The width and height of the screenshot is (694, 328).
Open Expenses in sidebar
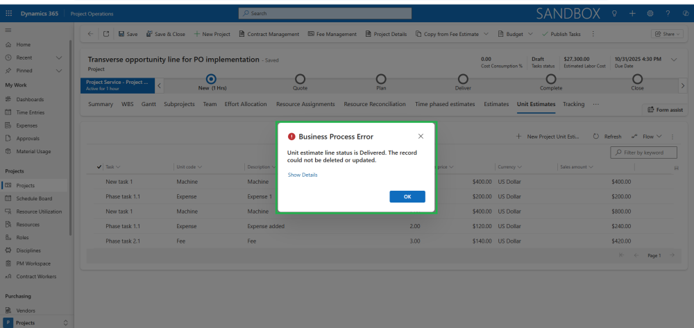26,126
